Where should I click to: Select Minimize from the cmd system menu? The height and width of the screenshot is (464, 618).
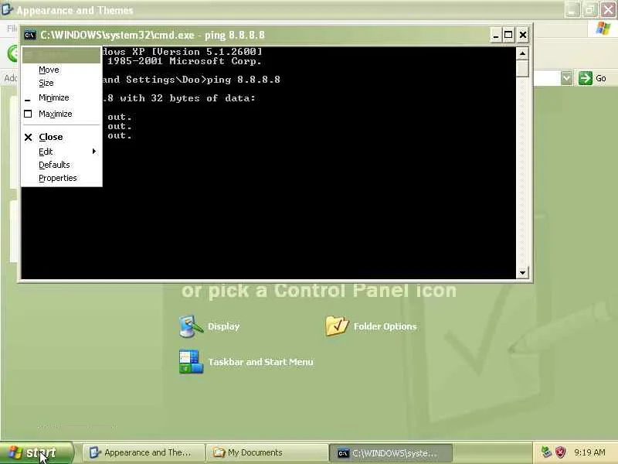pos(61,97)
